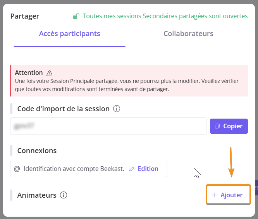Click the @ icon under Connexions
Image resolution: width=258 pixels, height=219 pixels.
pos(17,169)
